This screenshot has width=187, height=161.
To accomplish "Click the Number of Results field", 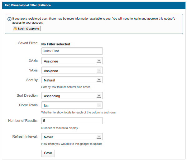I will (x=72, y=121).
